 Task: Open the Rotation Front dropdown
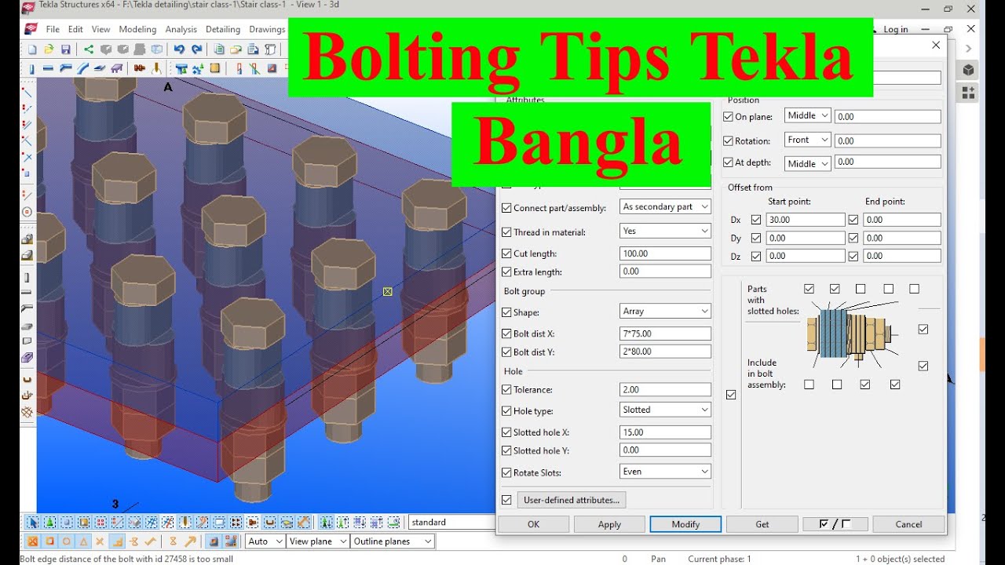point(807,140)
